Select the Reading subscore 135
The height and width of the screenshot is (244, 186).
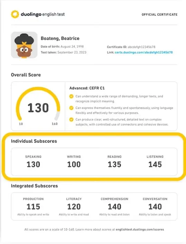point(115,165)
